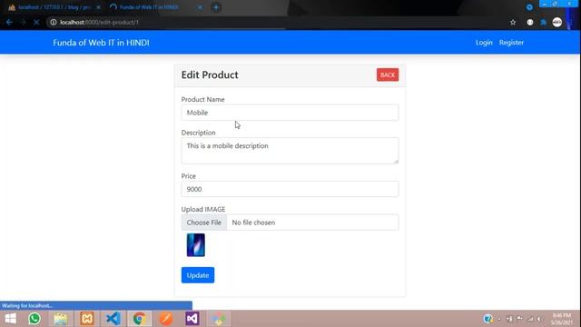Click the browser forward arrow
The height and width of the screenshot is (327, 581).
click(23, 22)
